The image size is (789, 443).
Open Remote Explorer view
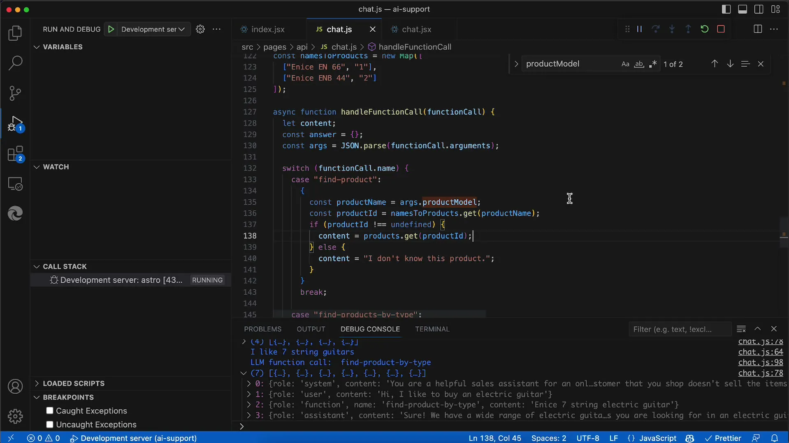pyautogui.click(x=15, y=184)
